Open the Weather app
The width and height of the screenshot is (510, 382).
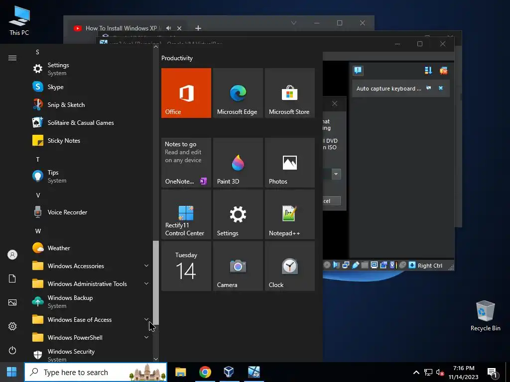point(91,248)
